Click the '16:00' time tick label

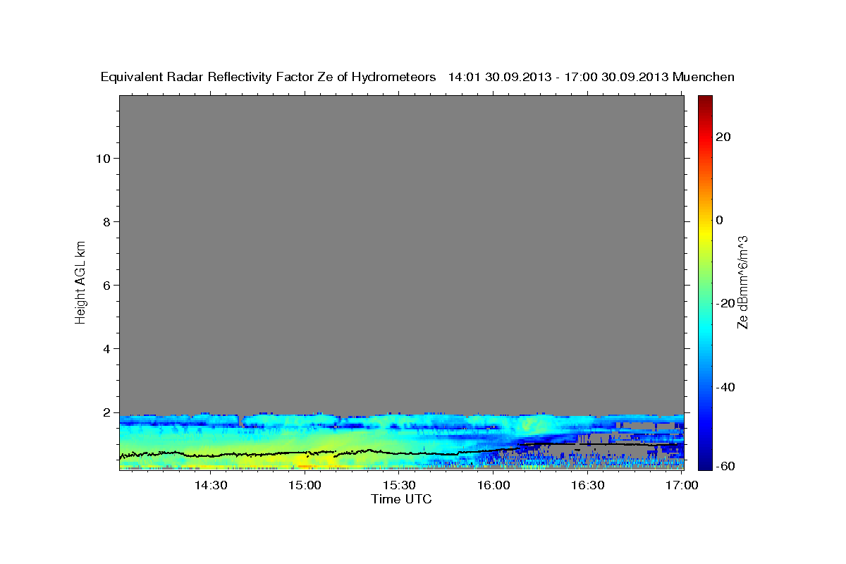[x=493, y=485]
